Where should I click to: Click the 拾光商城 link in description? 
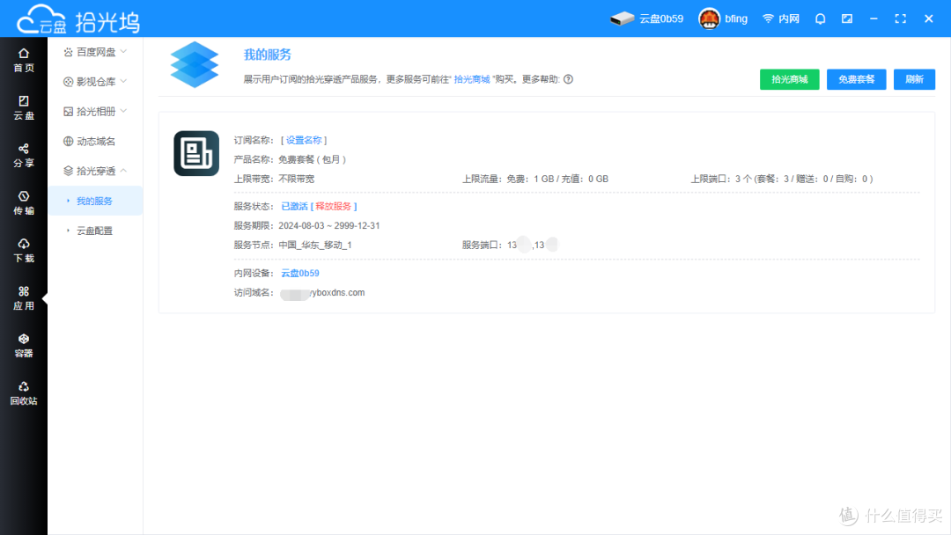[472, 79]
